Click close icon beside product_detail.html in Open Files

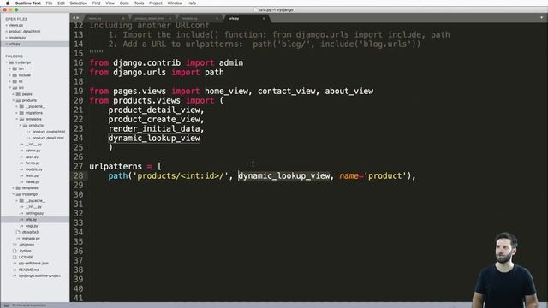[6, 32]
